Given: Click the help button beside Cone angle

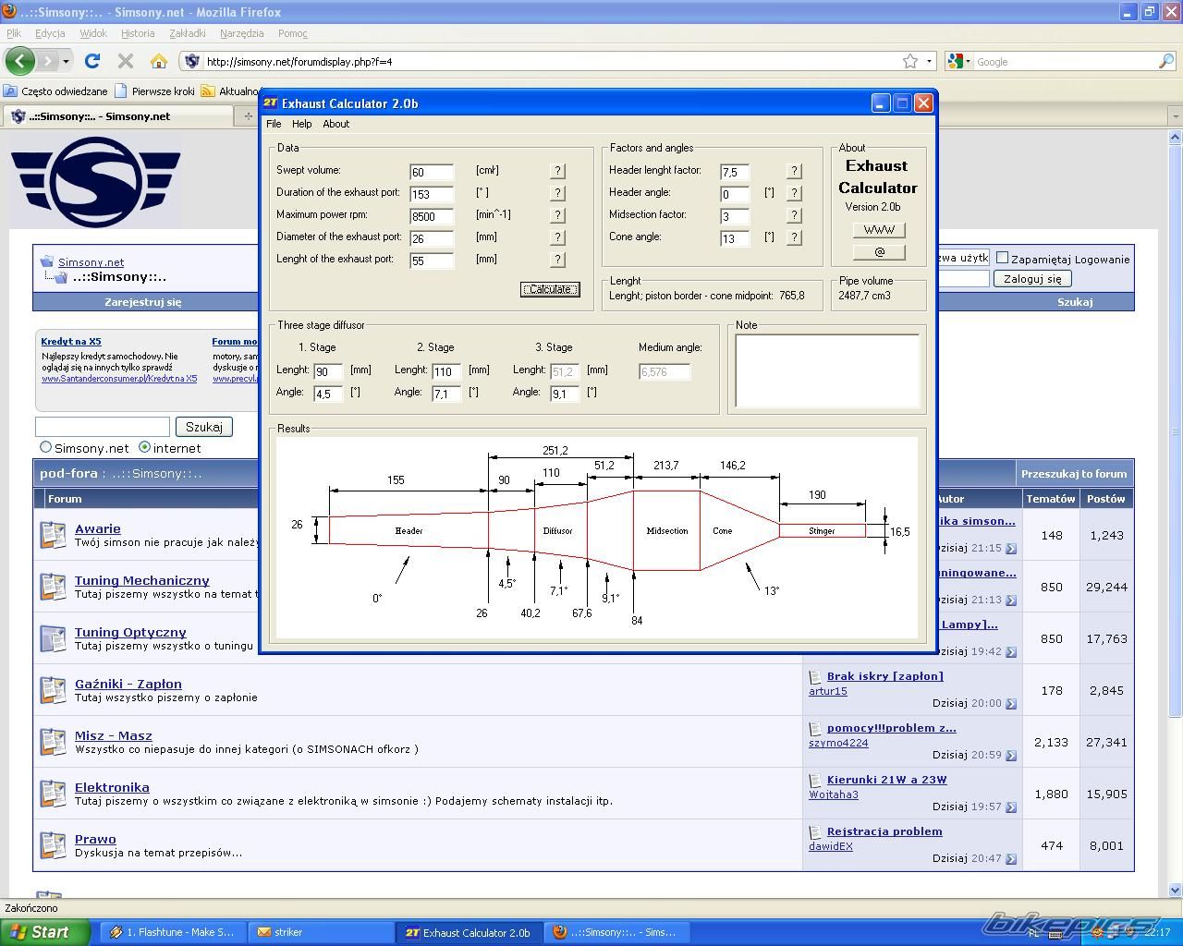Looking at the screenshot, I should point(794,237).
